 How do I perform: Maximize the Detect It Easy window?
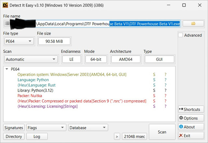click(x=184, y=5)
